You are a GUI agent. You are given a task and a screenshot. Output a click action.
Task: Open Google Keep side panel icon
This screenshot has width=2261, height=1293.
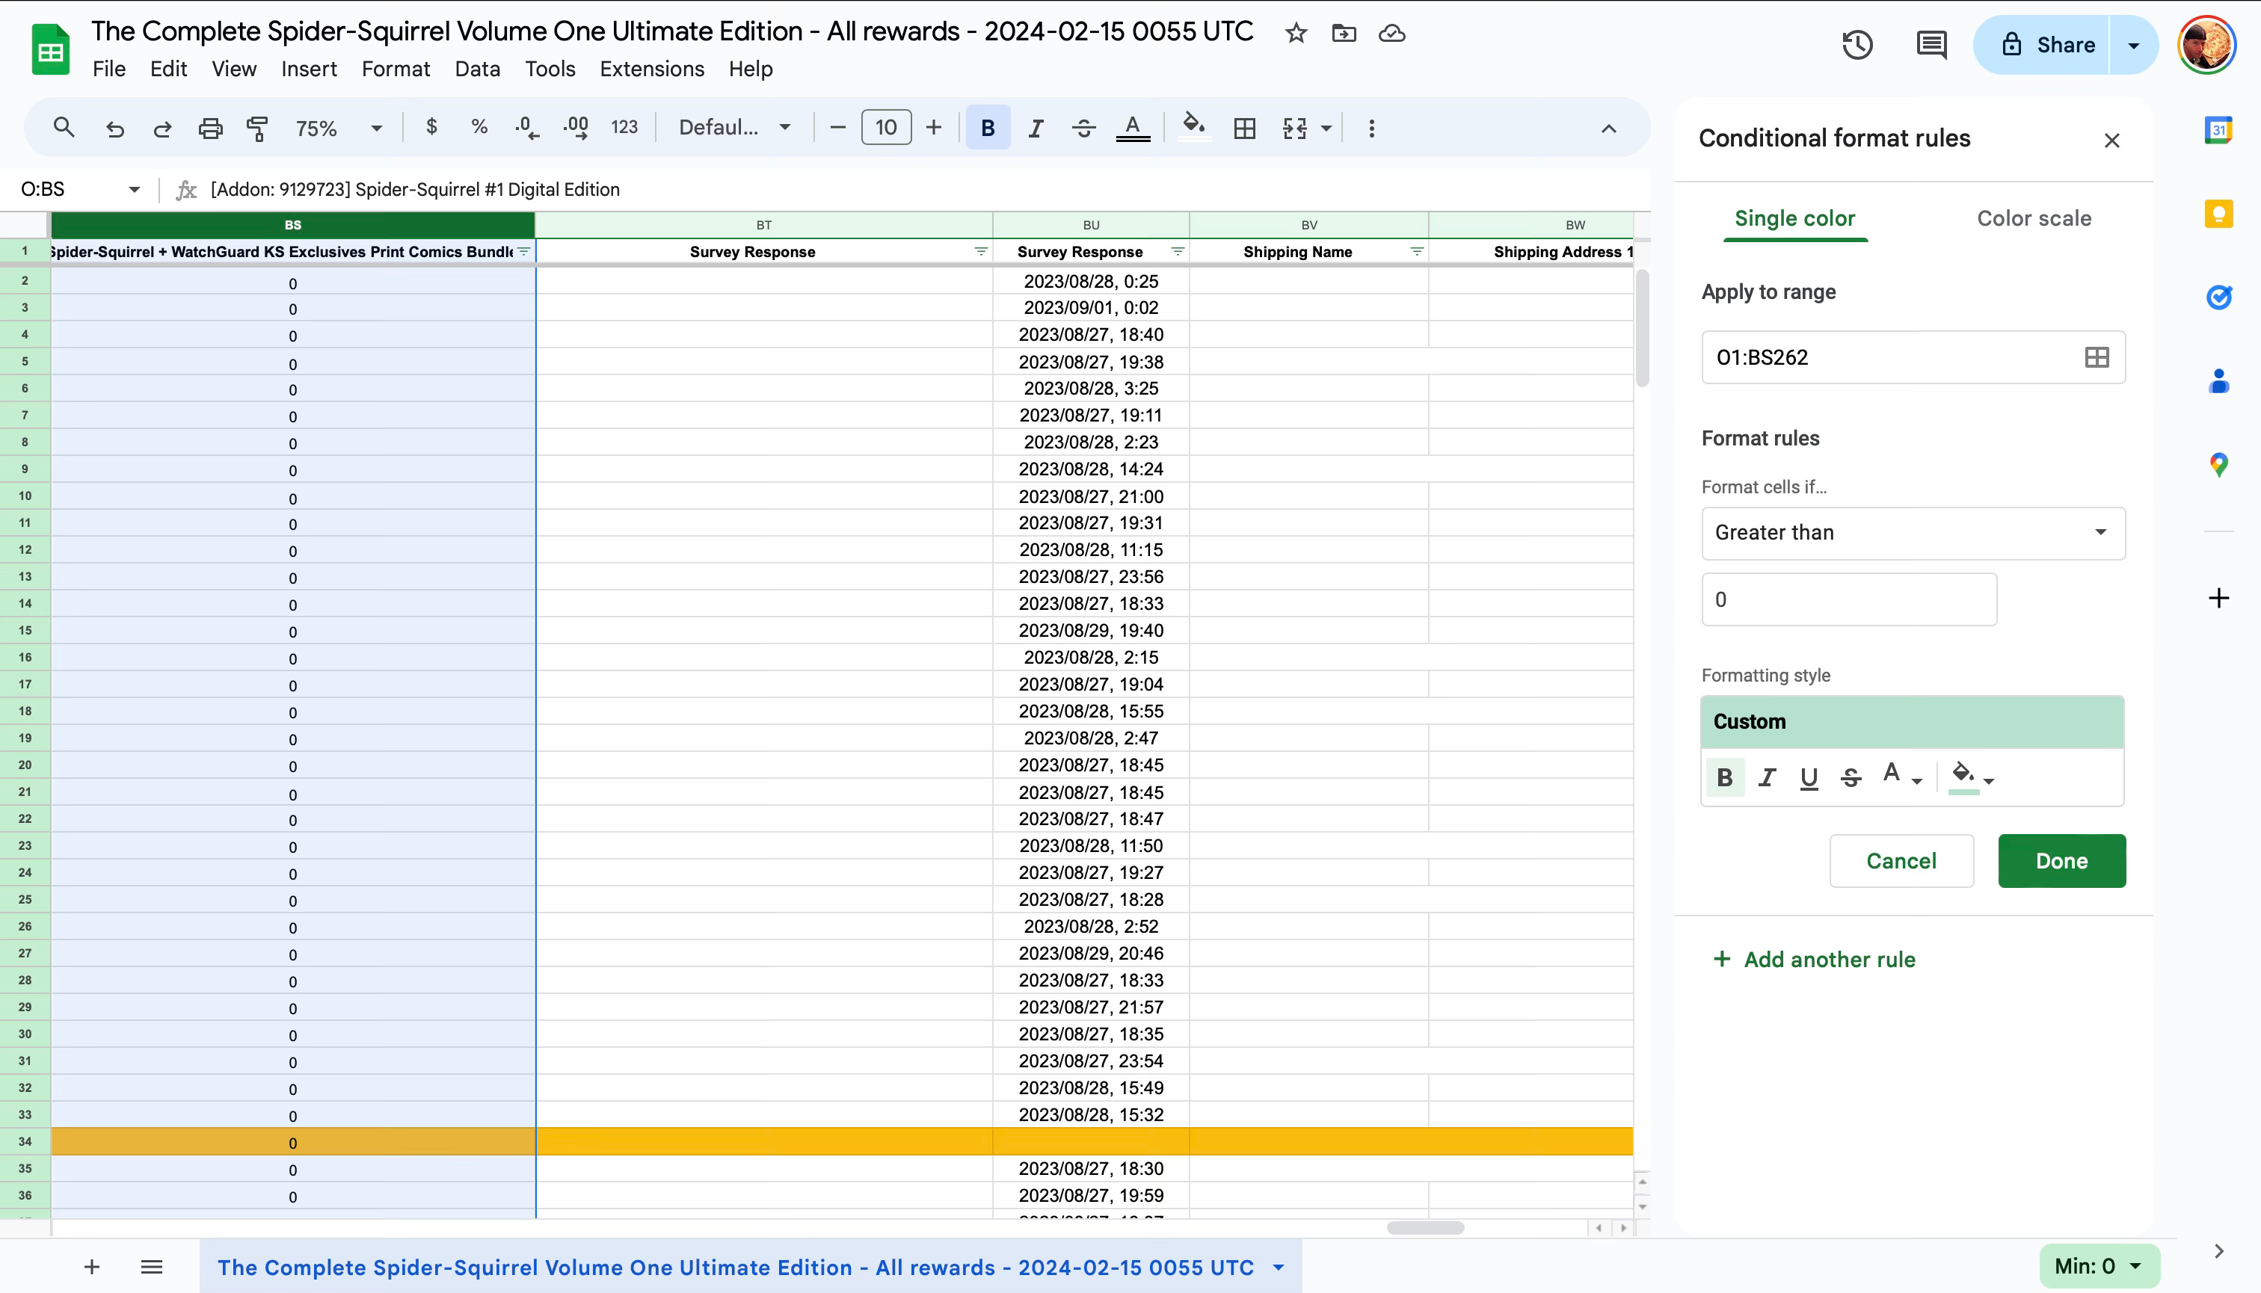pyautogui.click(x=2218, y=214)
